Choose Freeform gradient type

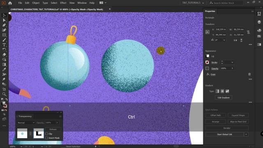tap(227, 91)
